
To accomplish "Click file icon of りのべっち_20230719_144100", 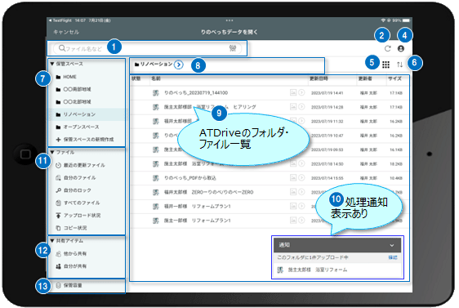I will coord(156,93).
